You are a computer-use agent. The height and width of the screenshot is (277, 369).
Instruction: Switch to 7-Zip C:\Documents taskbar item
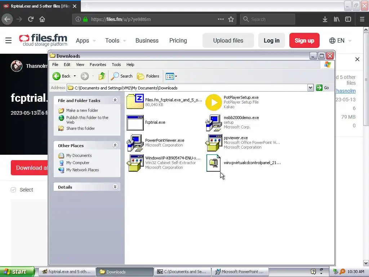(x=182, y=272)
